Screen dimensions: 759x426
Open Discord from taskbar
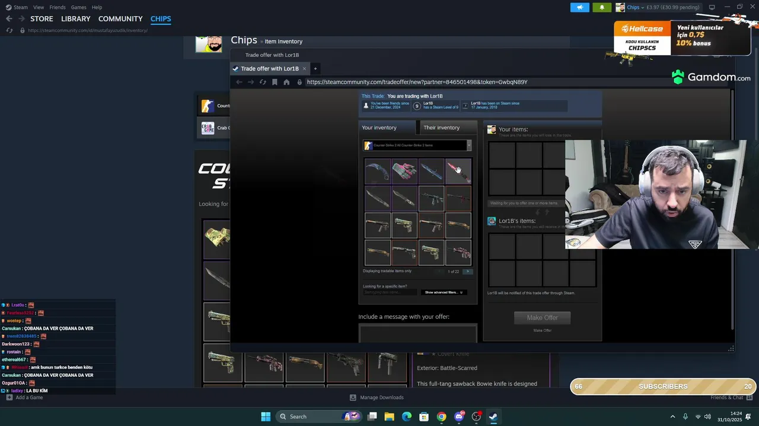pyautogui.click(x=459, y=417)
